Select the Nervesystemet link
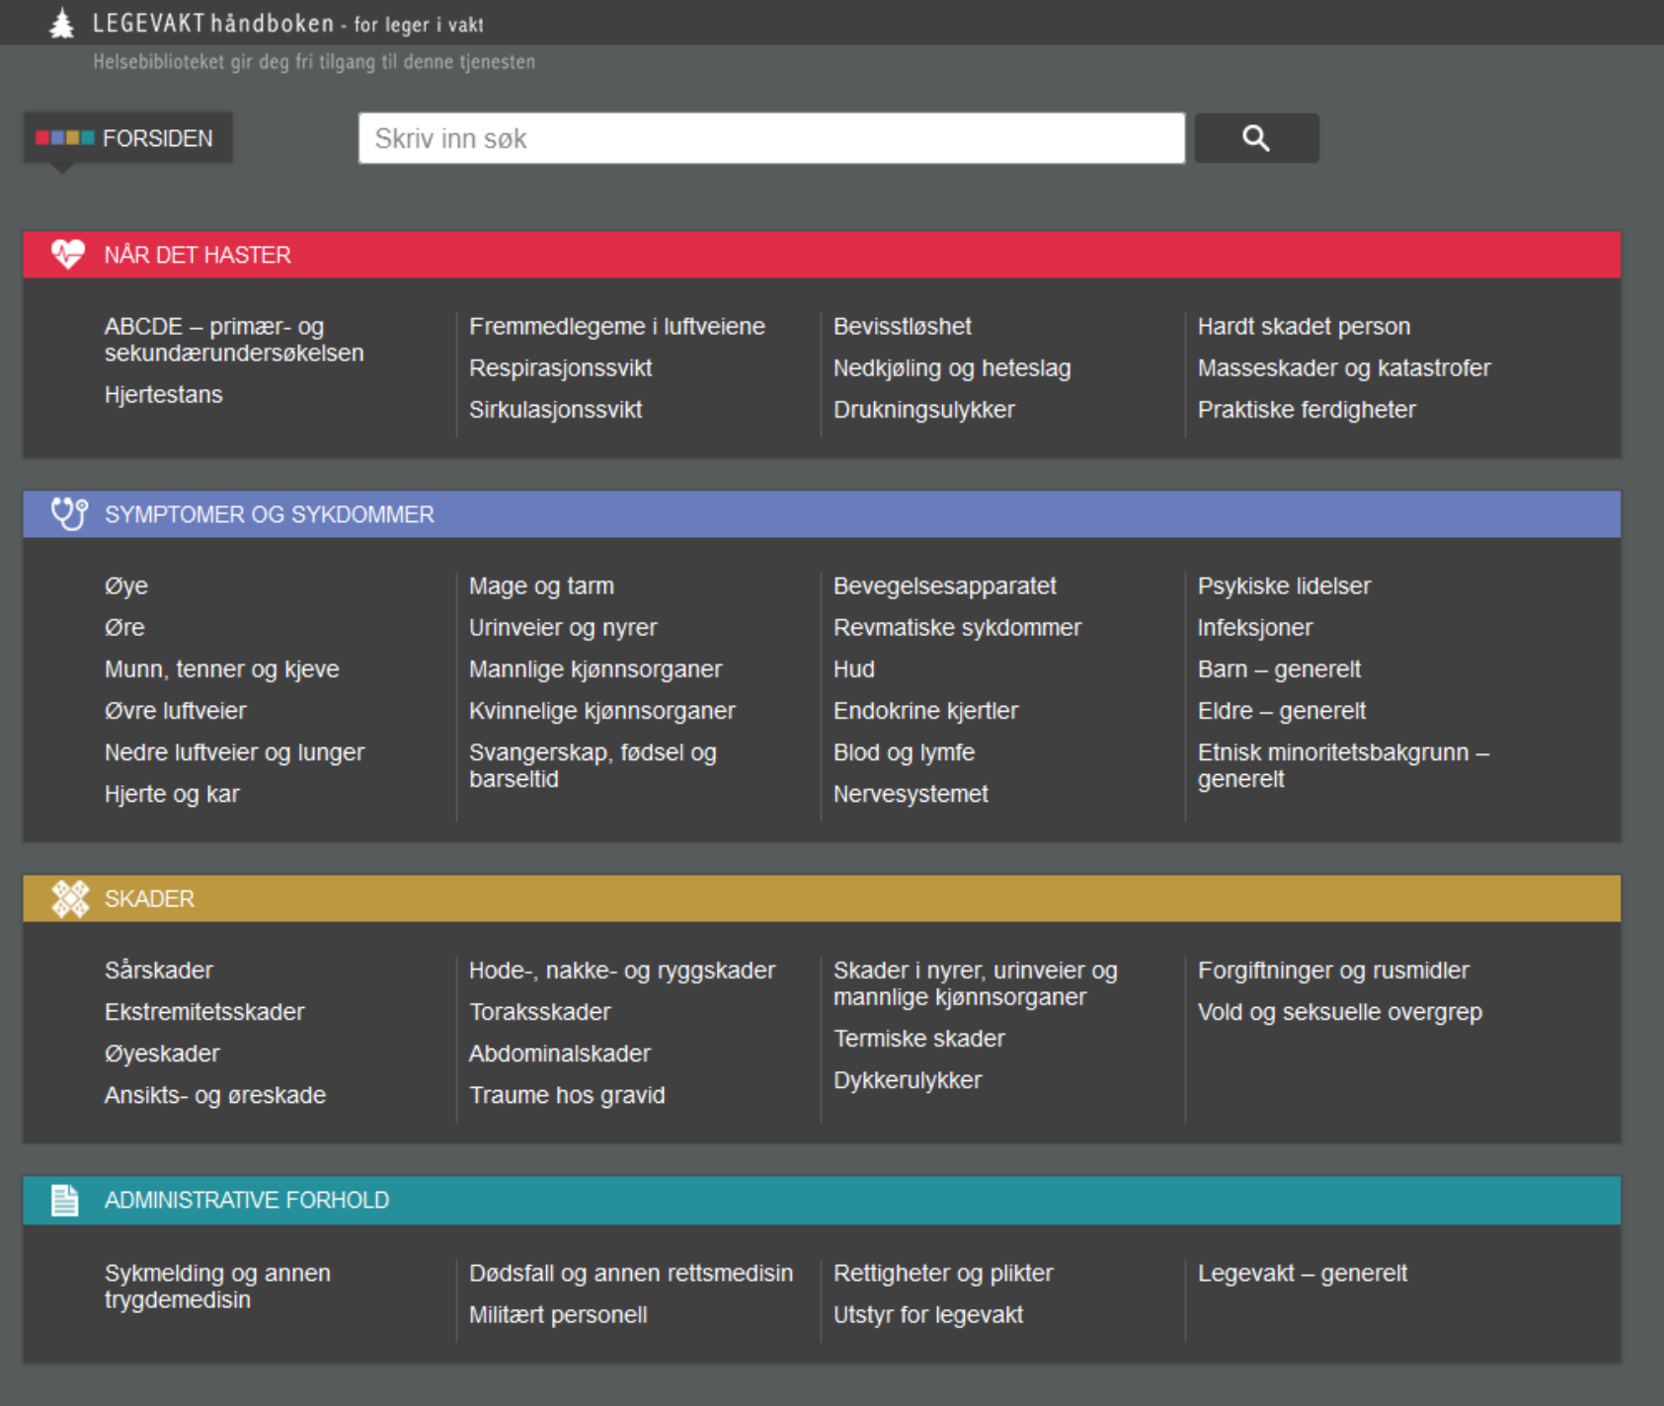 coord(911,794)
